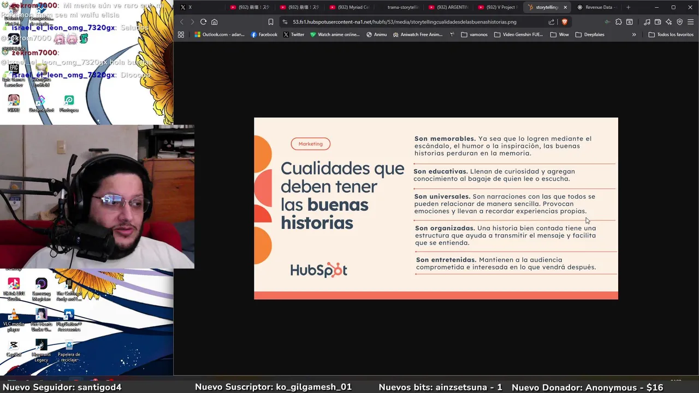The height and width of the screenshot is (393, 699).
Task: Open the CapCut desktop icon
Action: [14, 349]
